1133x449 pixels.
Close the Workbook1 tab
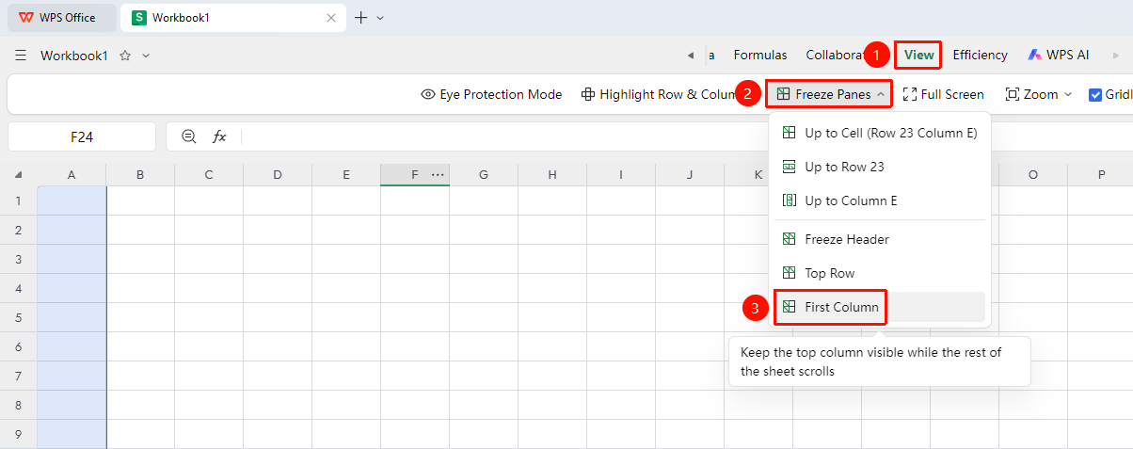tap(330, 18)
